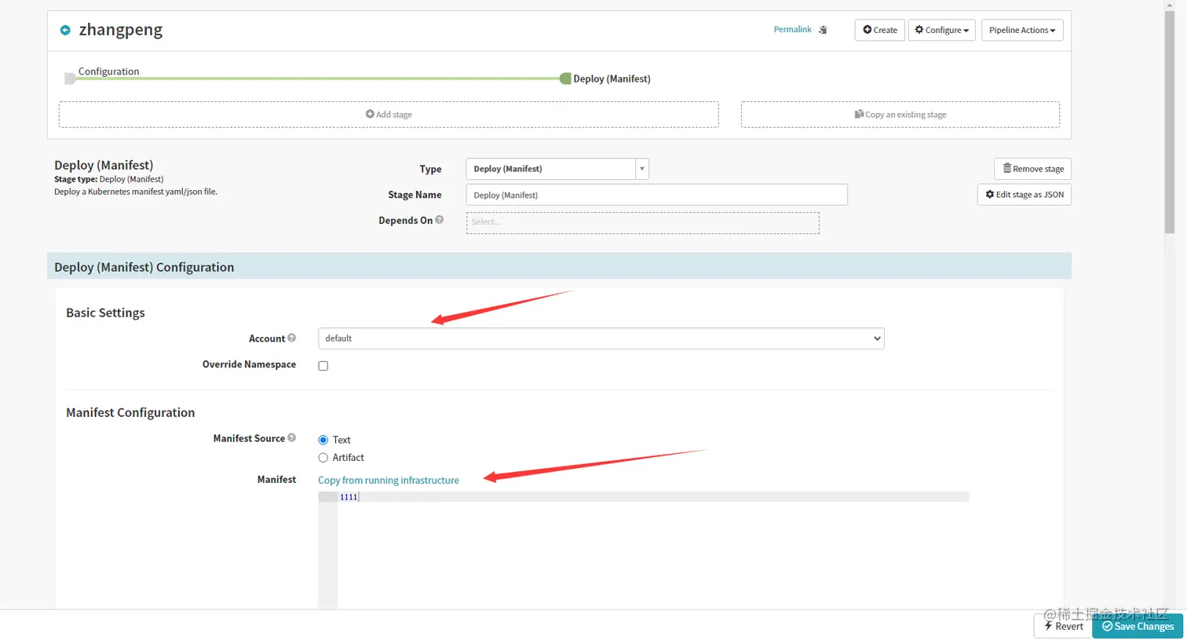The width and height of the screenshot is (1187, 640).
Task: Click into the manifest editor line 1111
Action: click(x=652, y=497)
